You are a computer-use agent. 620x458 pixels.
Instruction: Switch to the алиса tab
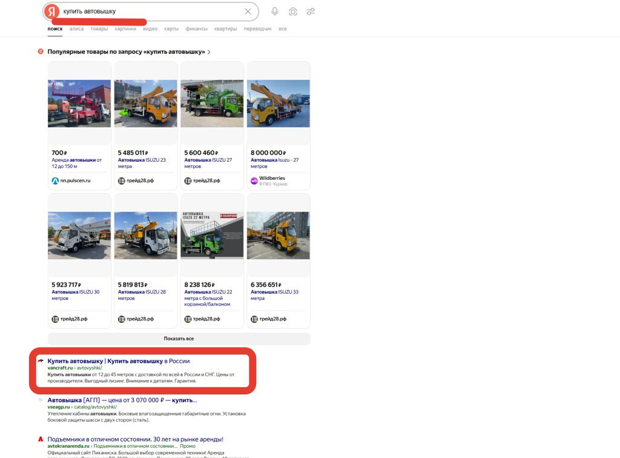(x=76, y=29)
